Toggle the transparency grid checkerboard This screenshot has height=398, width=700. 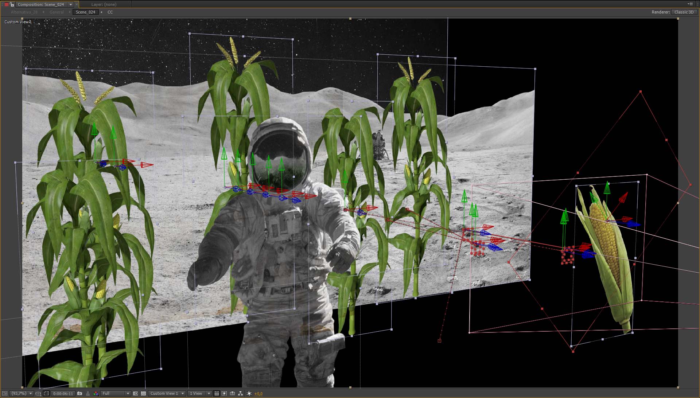[144, 393]
